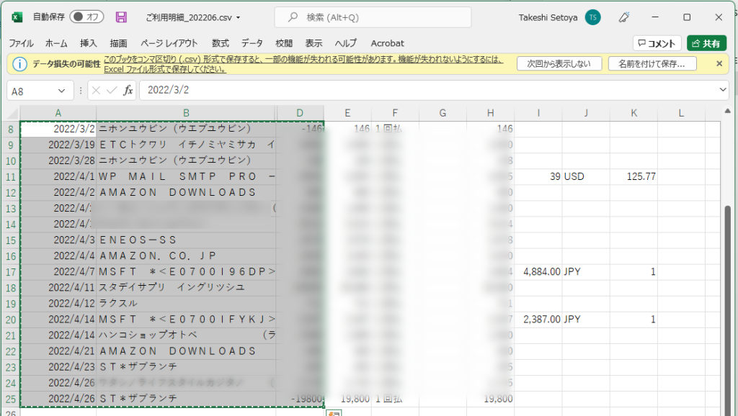This screenshot has width=738, height=416.
Task: Click cell showing 2,387.00
Action: coord(538,320)
